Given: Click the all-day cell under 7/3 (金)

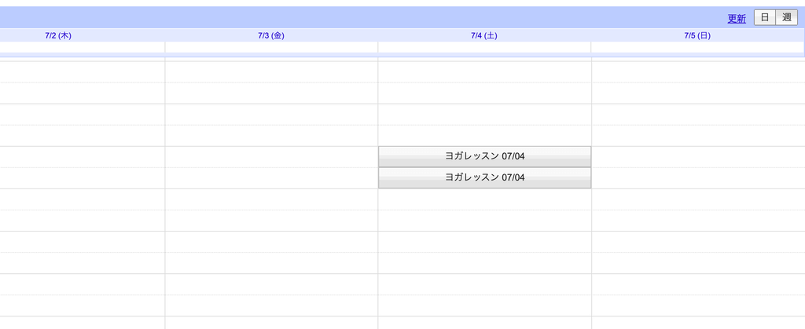Looking at the screenshot, I should coord(271,47).
